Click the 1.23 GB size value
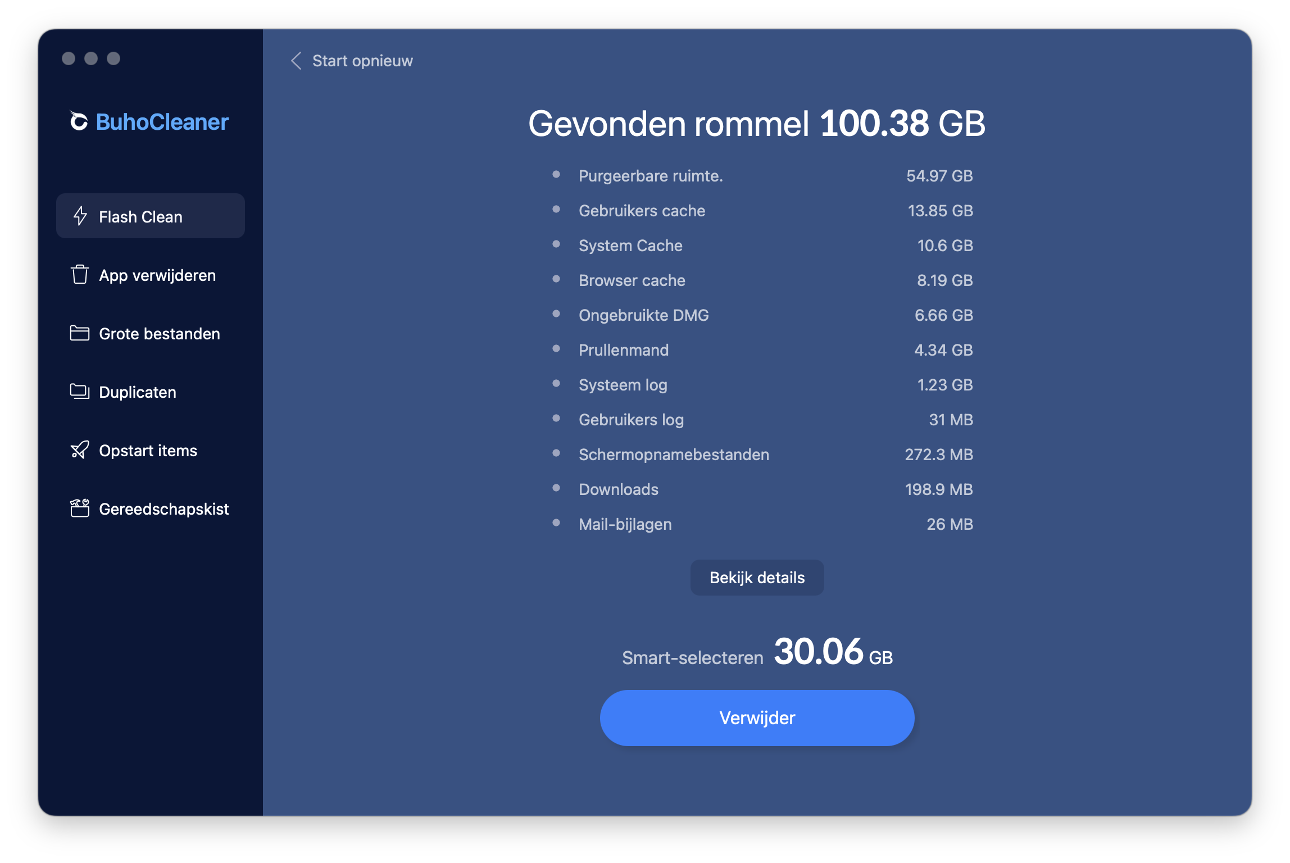The height and width of the screenshot is (863, 1290). (x=945, y=385)
